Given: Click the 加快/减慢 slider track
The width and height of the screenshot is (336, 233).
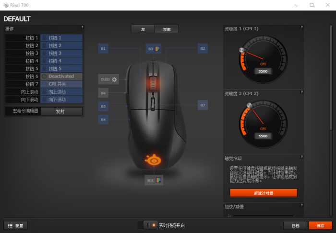Looking at the screenshot, I should click(x=263, y=216).
